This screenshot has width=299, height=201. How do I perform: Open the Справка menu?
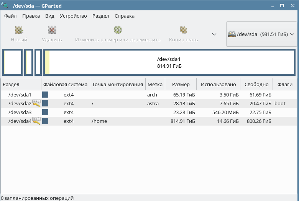(124, 16)
